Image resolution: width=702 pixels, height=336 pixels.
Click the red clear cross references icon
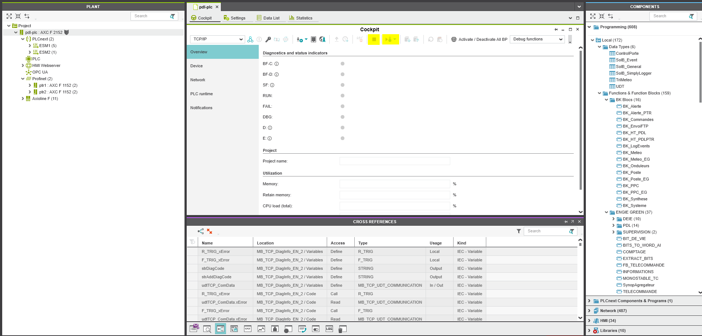[209, 231]
